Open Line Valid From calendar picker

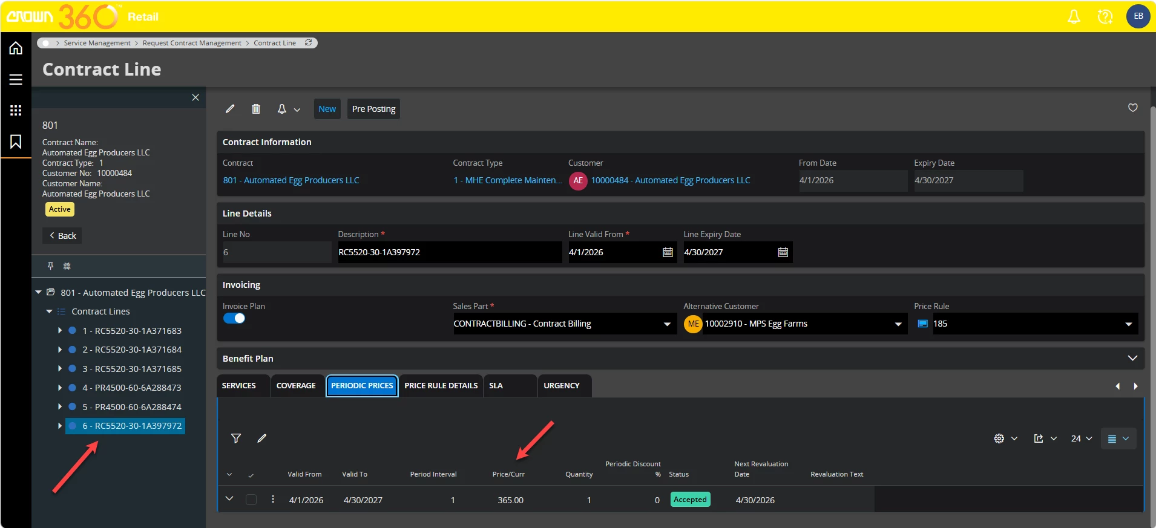click(668, 252)
